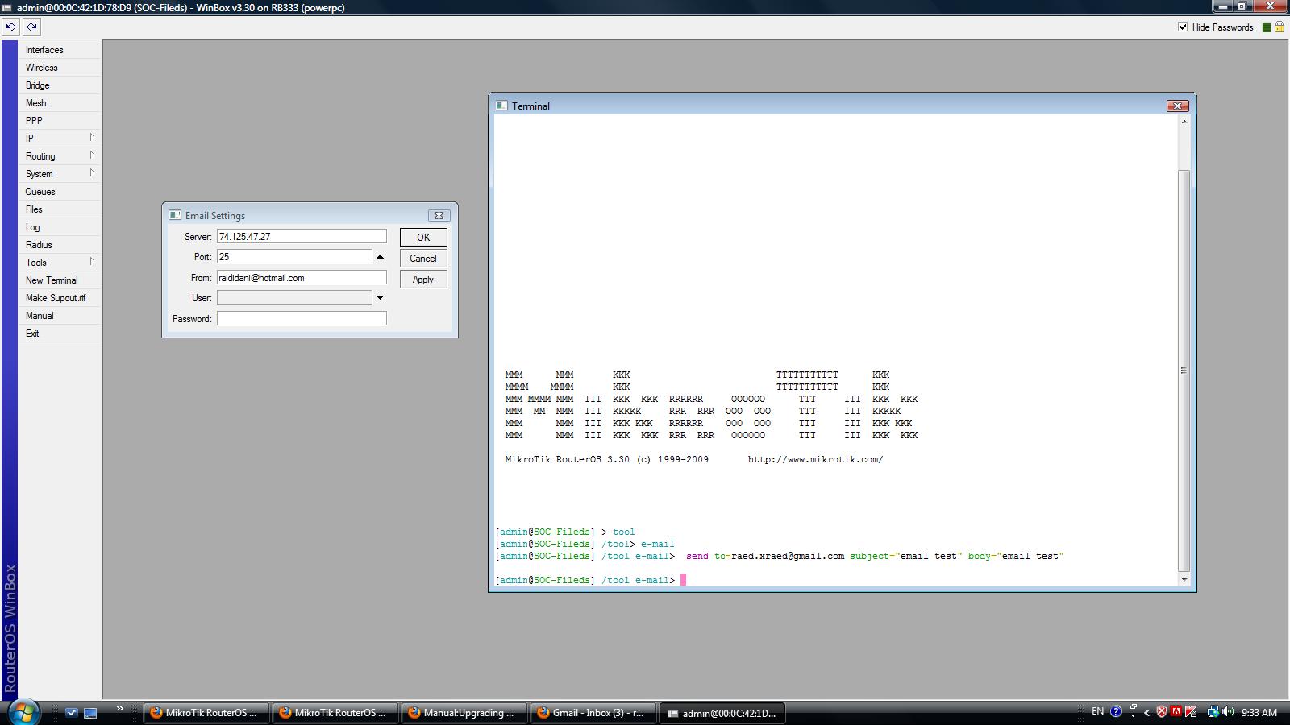Click the Terminal window title icon
This screenshot has width=1290, height=725.
pos(501,106)
